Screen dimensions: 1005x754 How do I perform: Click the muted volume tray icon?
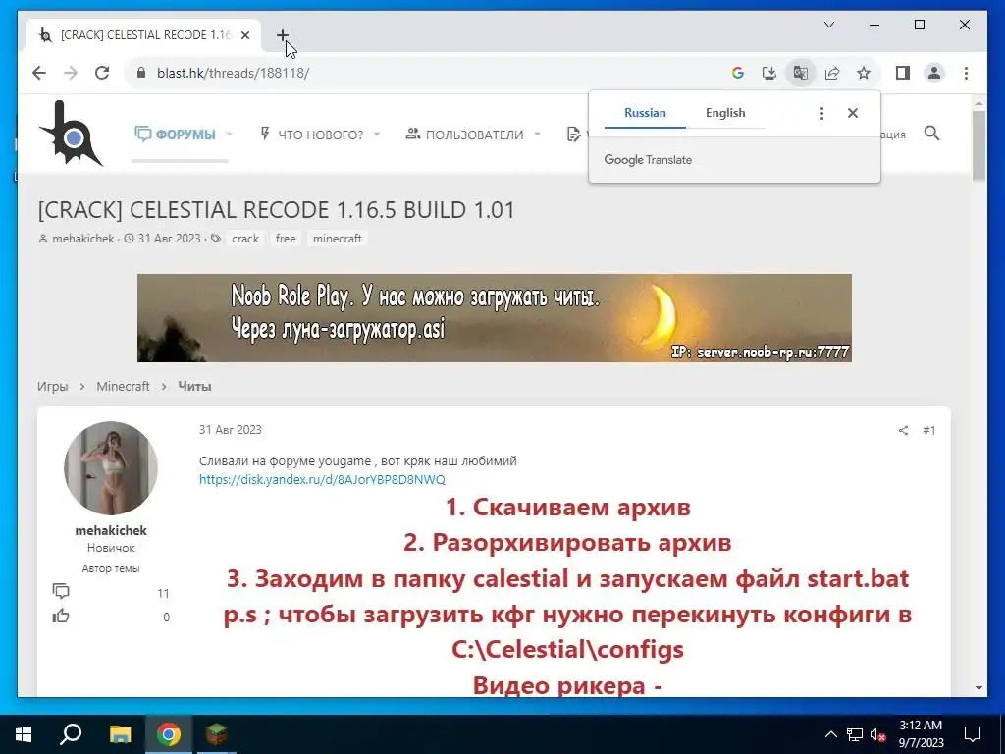tap(878, 734)
